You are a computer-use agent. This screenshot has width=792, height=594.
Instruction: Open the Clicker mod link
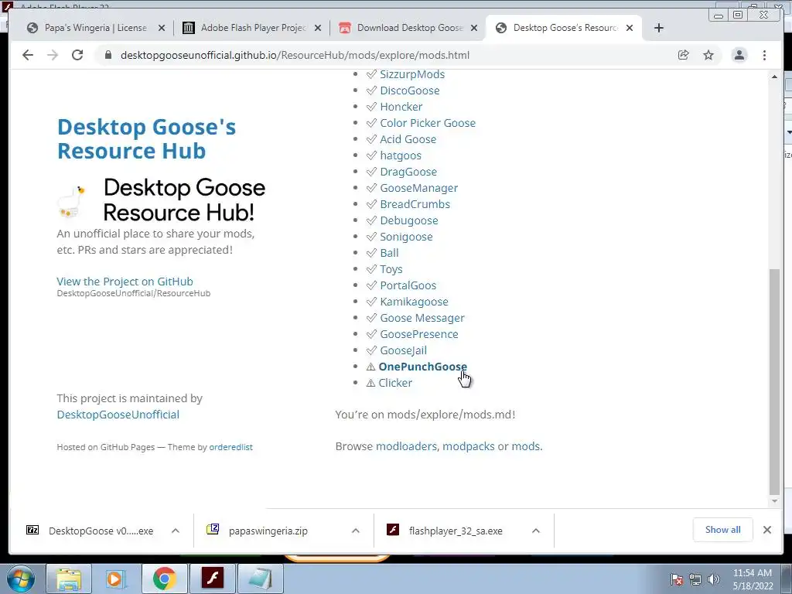tap(395, 383)
